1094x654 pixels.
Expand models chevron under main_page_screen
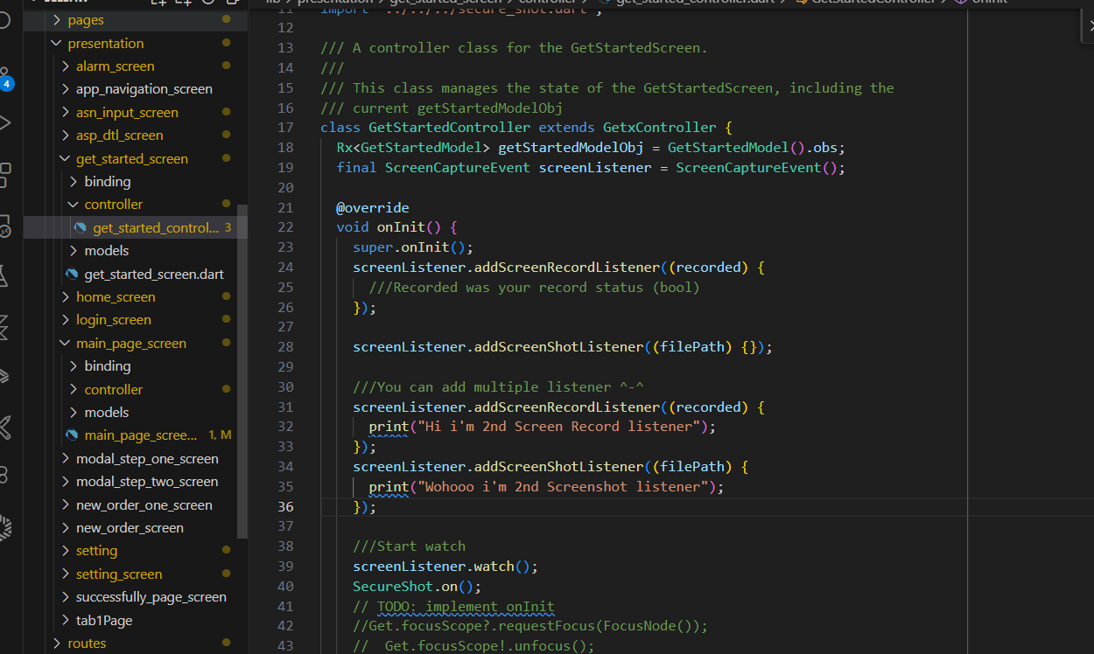pyautogui.click(x=74, y=412)
